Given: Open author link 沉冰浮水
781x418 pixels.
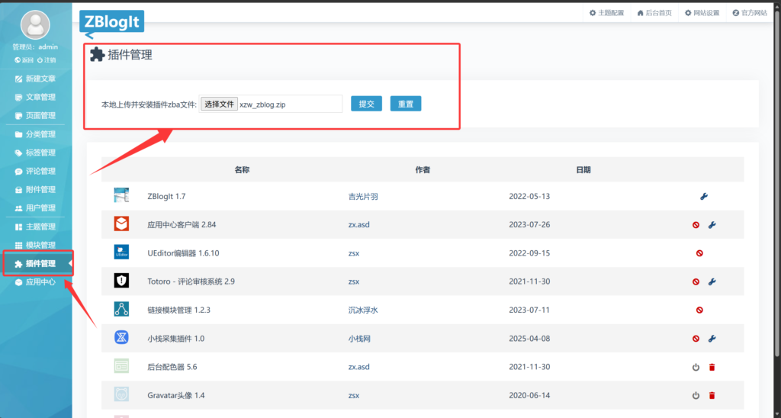Looking at the screenshot, I should click(x=363, y=310).
